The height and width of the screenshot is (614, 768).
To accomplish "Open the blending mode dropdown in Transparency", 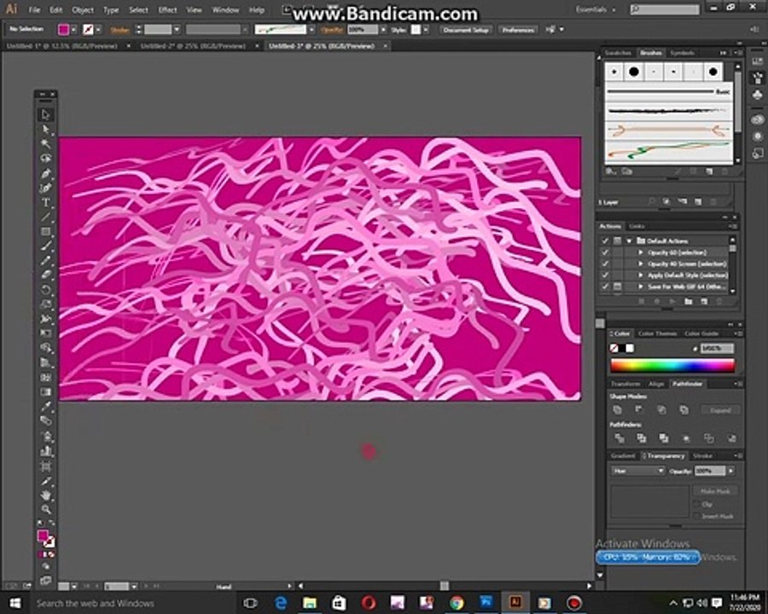I will coord(637,471).
